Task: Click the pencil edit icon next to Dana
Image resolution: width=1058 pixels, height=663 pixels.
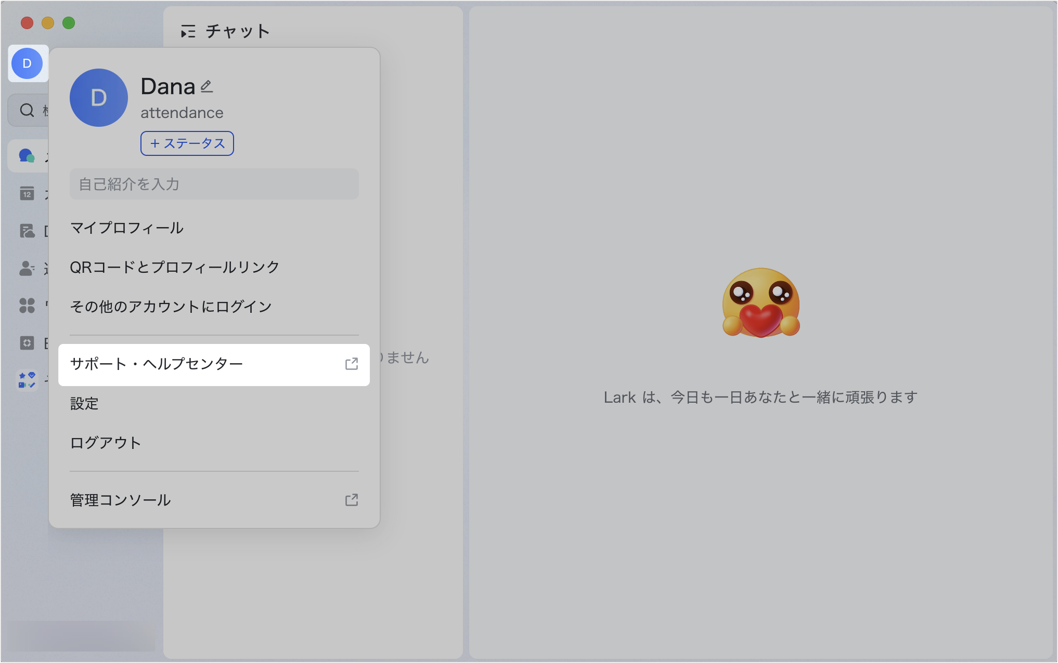Action: [206, 86]
